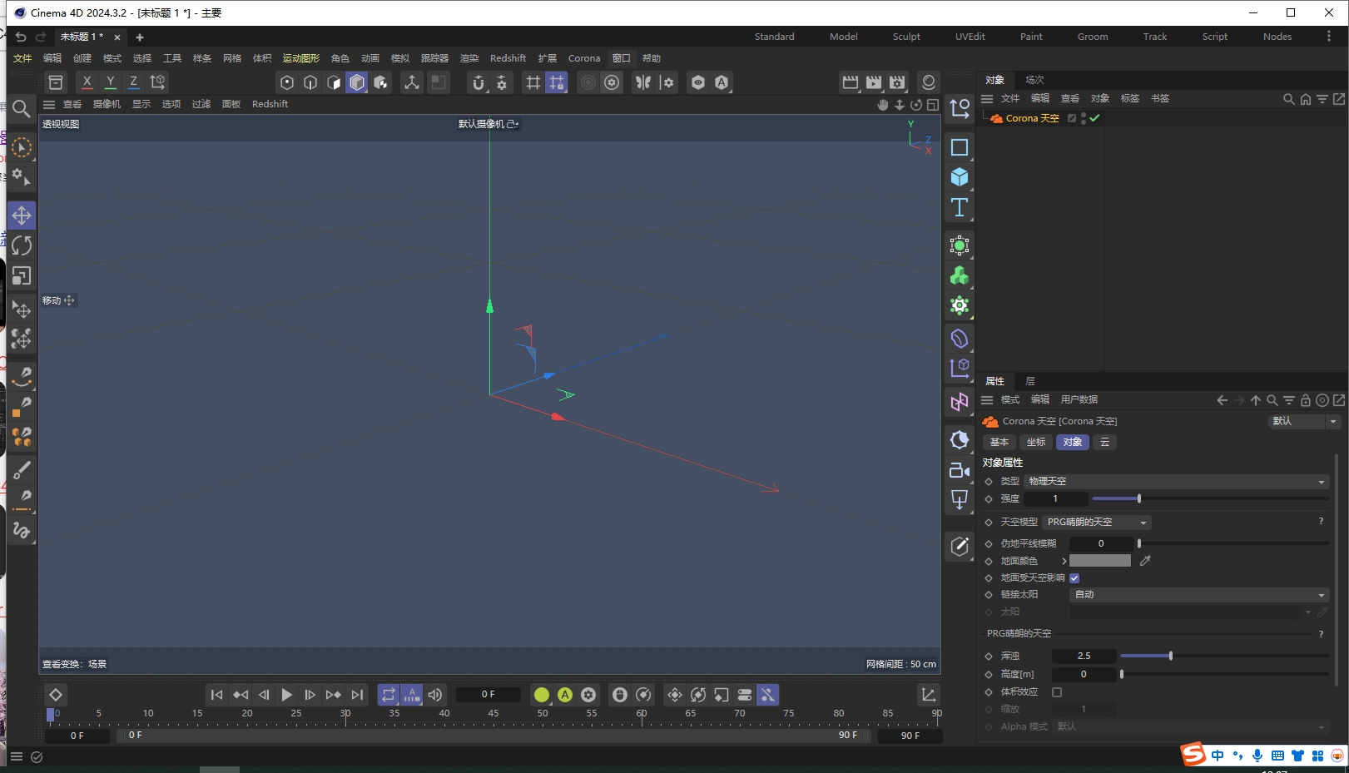Open Object Manager hamburger menu
1349x773 pixels.
point(987,99)
